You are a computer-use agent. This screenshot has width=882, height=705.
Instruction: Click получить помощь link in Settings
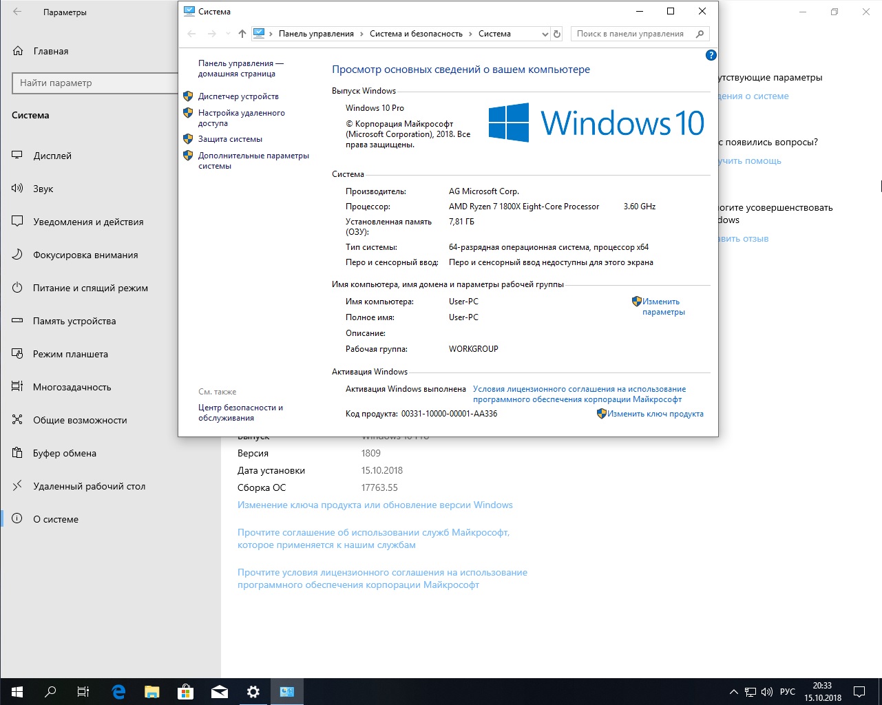(x=750, y=160)
